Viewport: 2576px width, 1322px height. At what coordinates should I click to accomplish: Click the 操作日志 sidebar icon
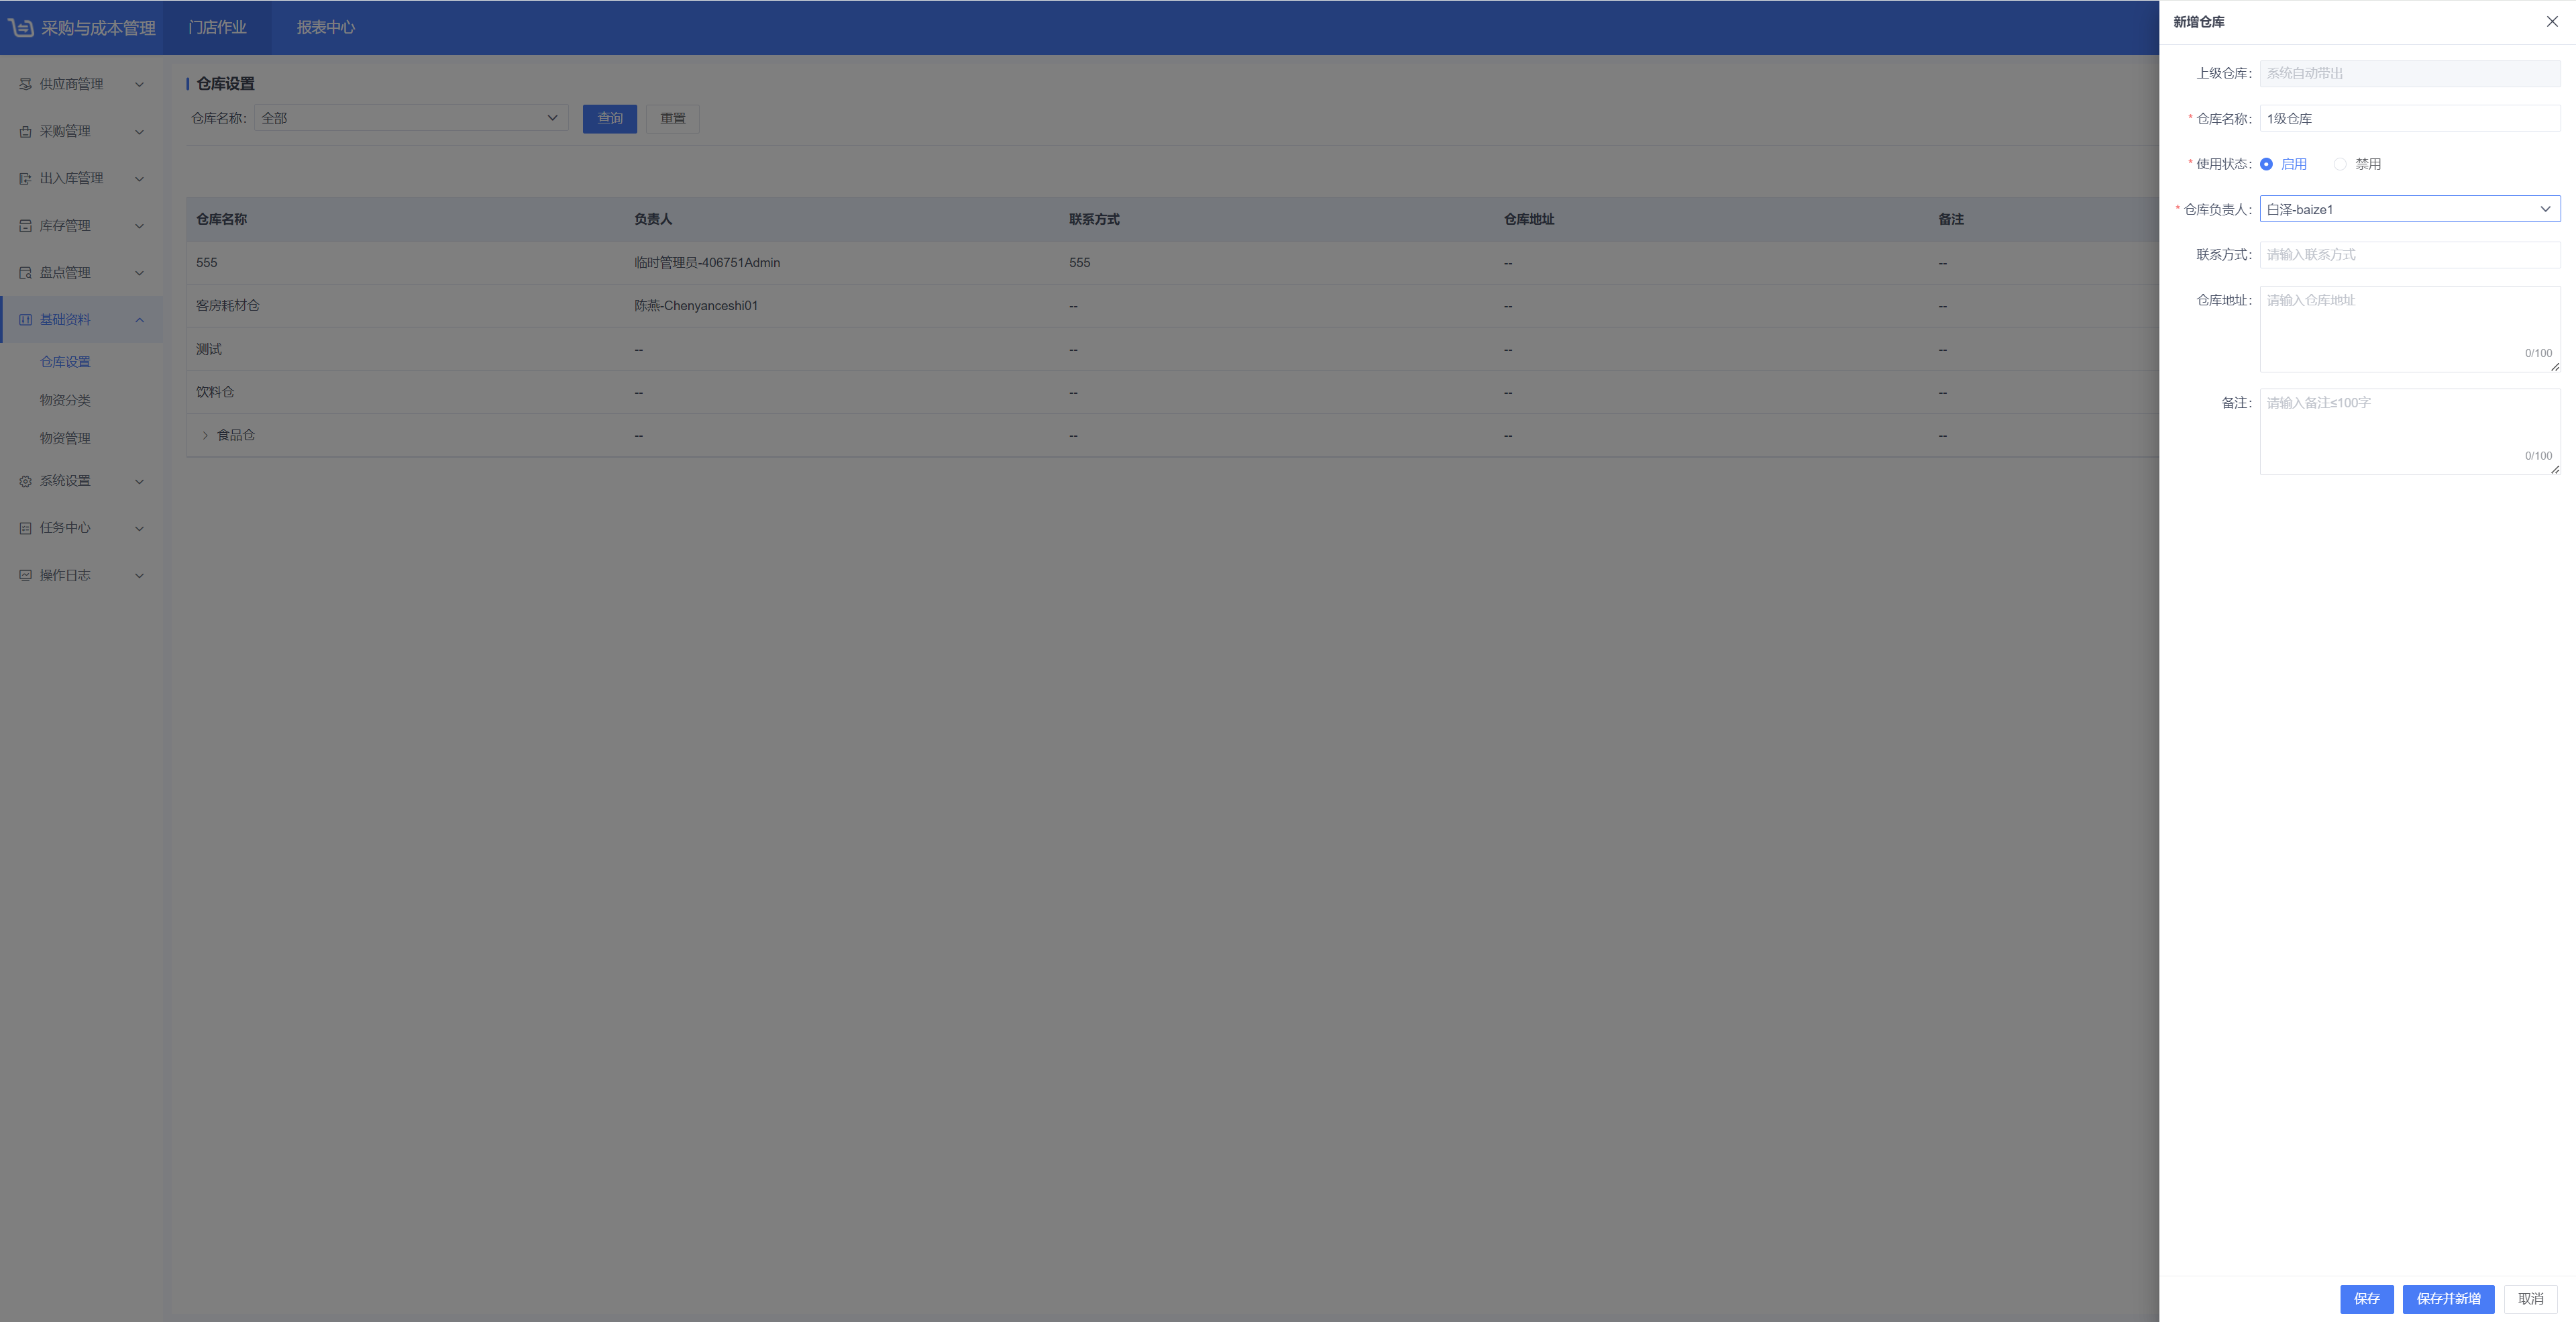25,575
